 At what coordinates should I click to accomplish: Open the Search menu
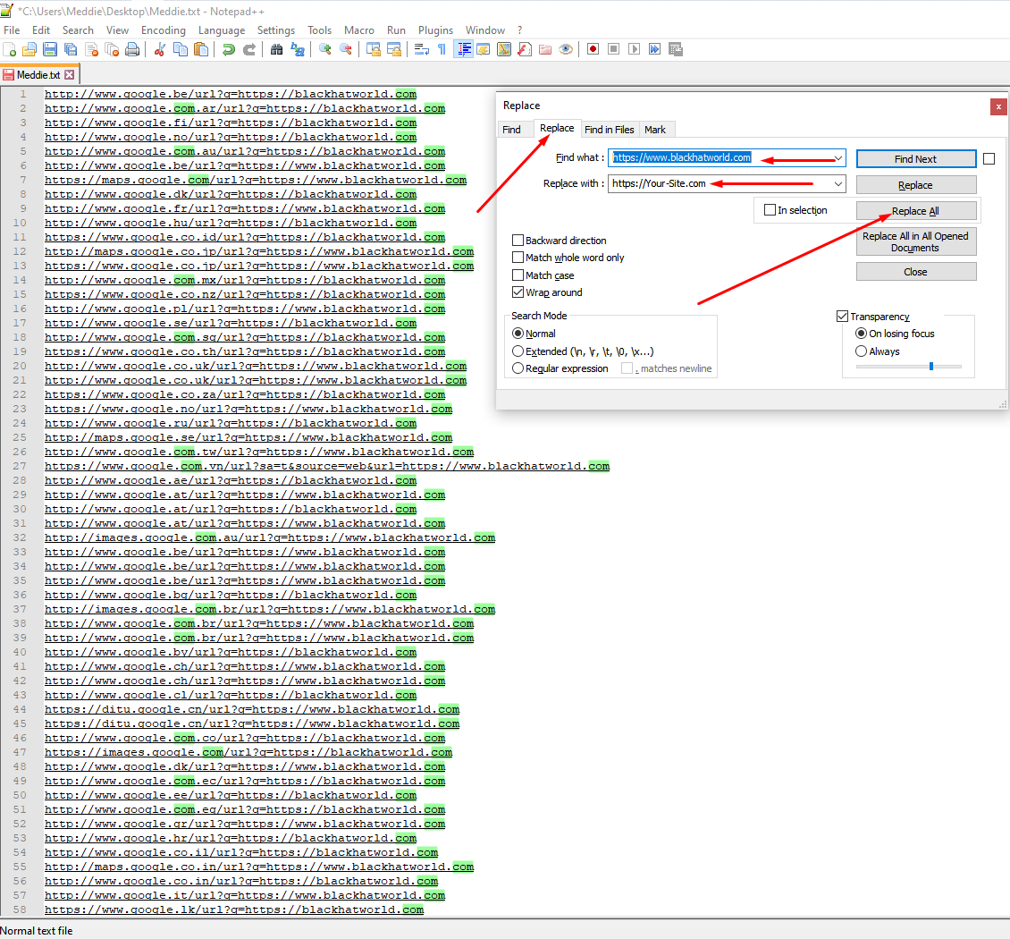coord(78,30)
